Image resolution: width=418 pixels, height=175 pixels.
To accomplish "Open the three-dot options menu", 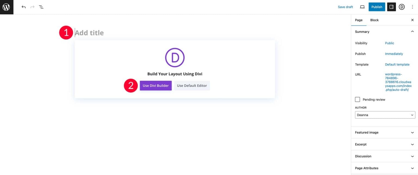I will [412, 7].
